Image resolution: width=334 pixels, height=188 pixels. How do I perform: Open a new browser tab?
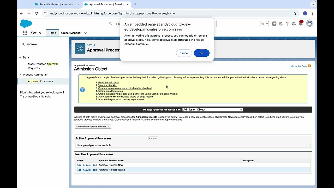(135, 4)
